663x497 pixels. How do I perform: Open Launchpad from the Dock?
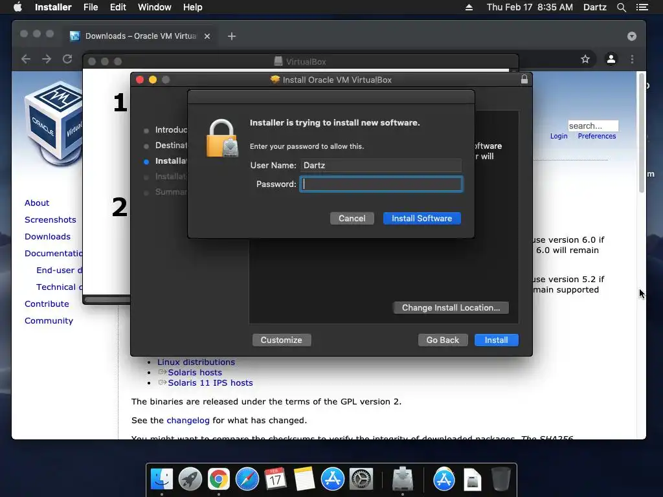pos(190,480)
